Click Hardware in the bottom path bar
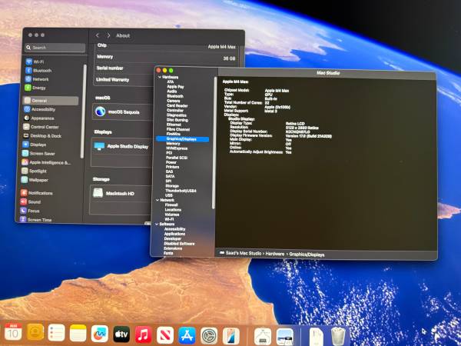This screenshot has width=461, height=346. [275, 254]
